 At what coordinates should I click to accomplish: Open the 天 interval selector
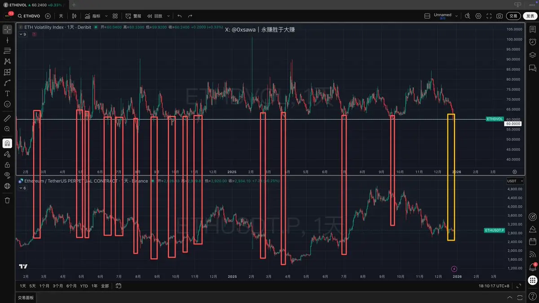61,16
